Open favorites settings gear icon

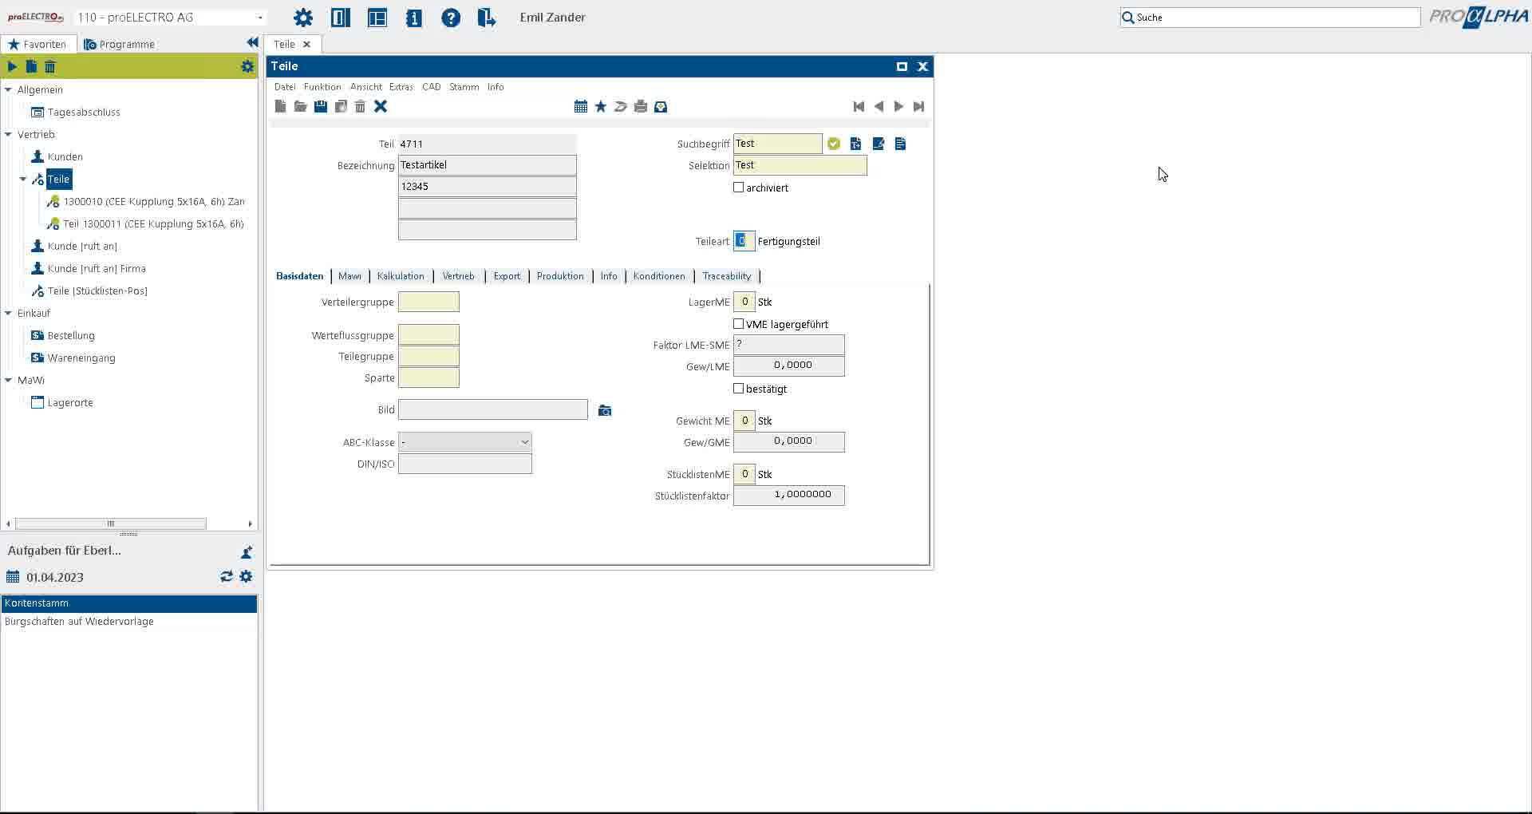[x=247, y=66]
